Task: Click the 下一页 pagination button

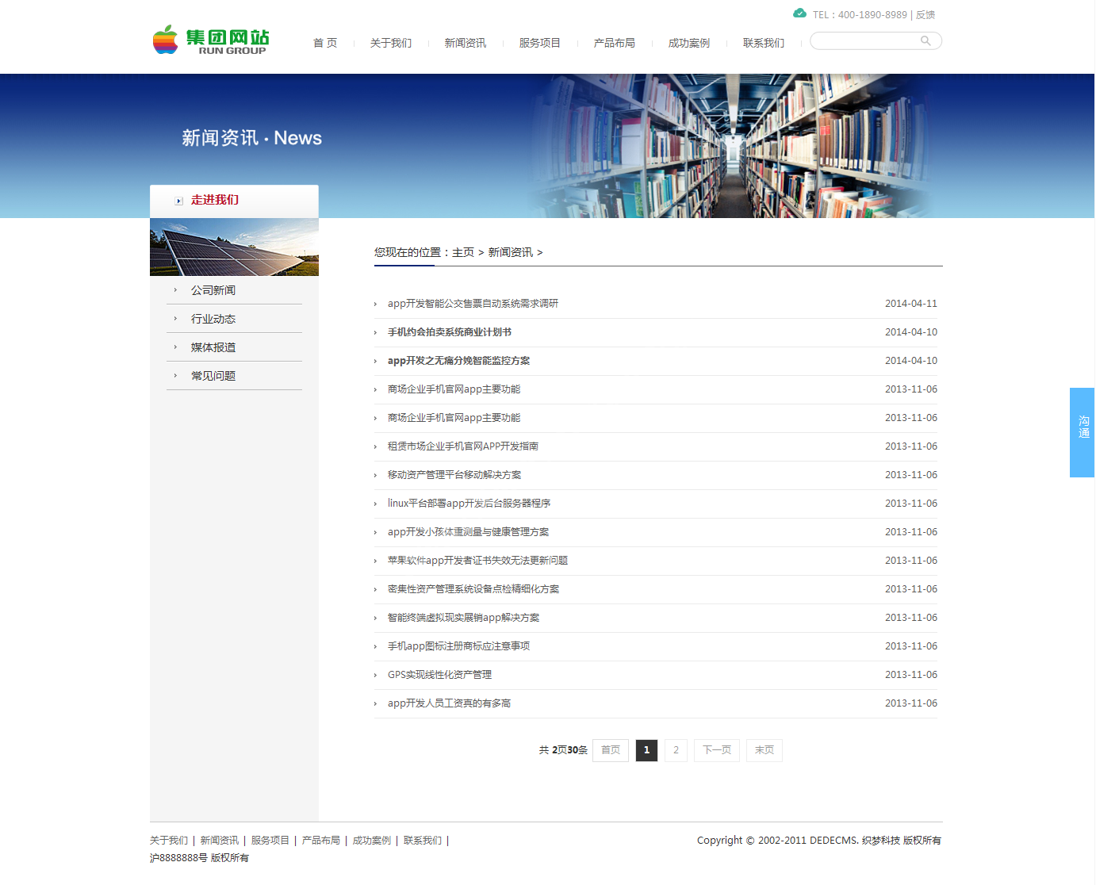Action: (x=717, y=750)
